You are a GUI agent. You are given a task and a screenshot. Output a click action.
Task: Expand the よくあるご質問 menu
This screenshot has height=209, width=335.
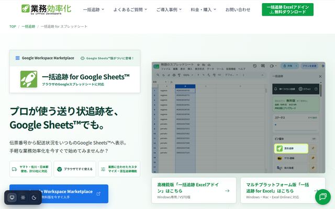tap(130, 9)
